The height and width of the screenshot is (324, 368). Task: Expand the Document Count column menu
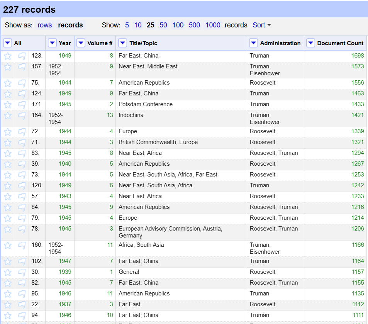[x=310, y=43]
